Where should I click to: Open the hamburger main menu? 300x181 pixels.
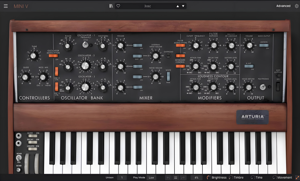[x=6, y=6]
